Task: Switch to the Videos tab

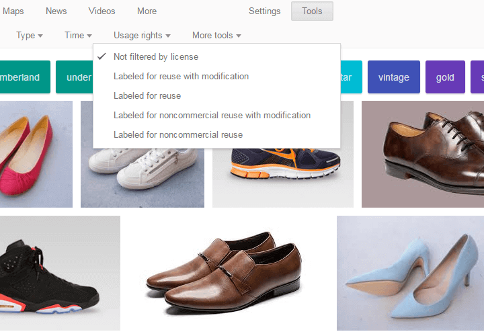Action: click(x=102, y=11)
